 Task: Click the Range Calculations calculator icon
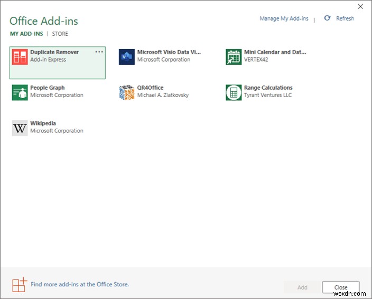[x=234, y=92]
